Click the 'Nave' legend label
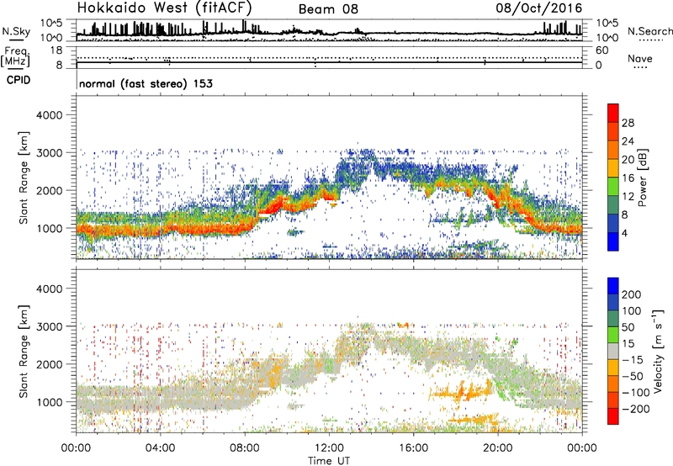The width and height of the screenshot is (673, 466). [640, 58]
